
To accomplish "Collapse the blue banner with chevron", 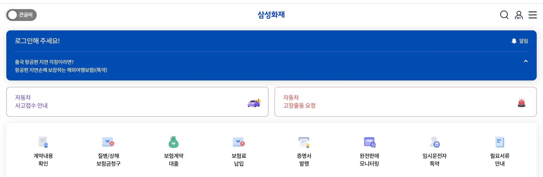I will click(x=526, y=61).
